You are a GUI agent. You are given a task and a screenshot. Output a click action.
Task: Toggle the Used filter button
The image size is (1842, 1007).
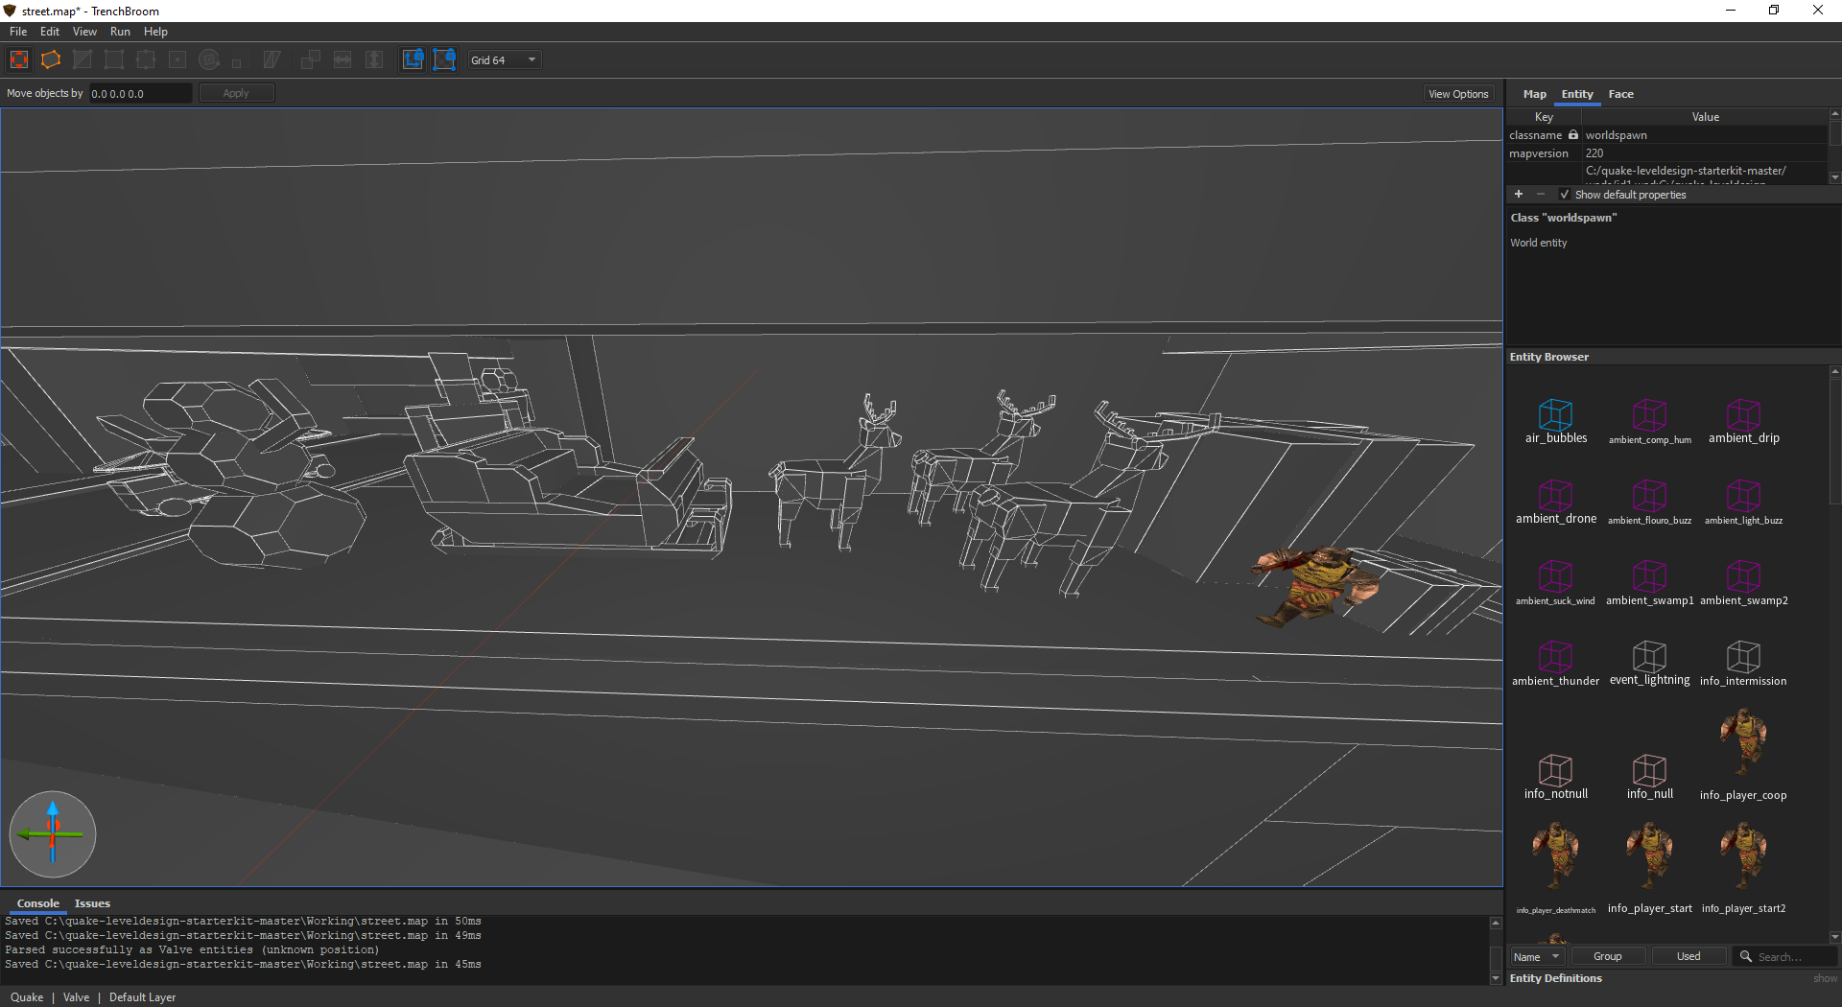[1688, 956]
